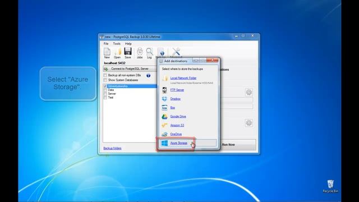Image resolution: width=359 pixels, height=202 pixels.
Task: Open the Tools menu
Action: pos(117,44)
